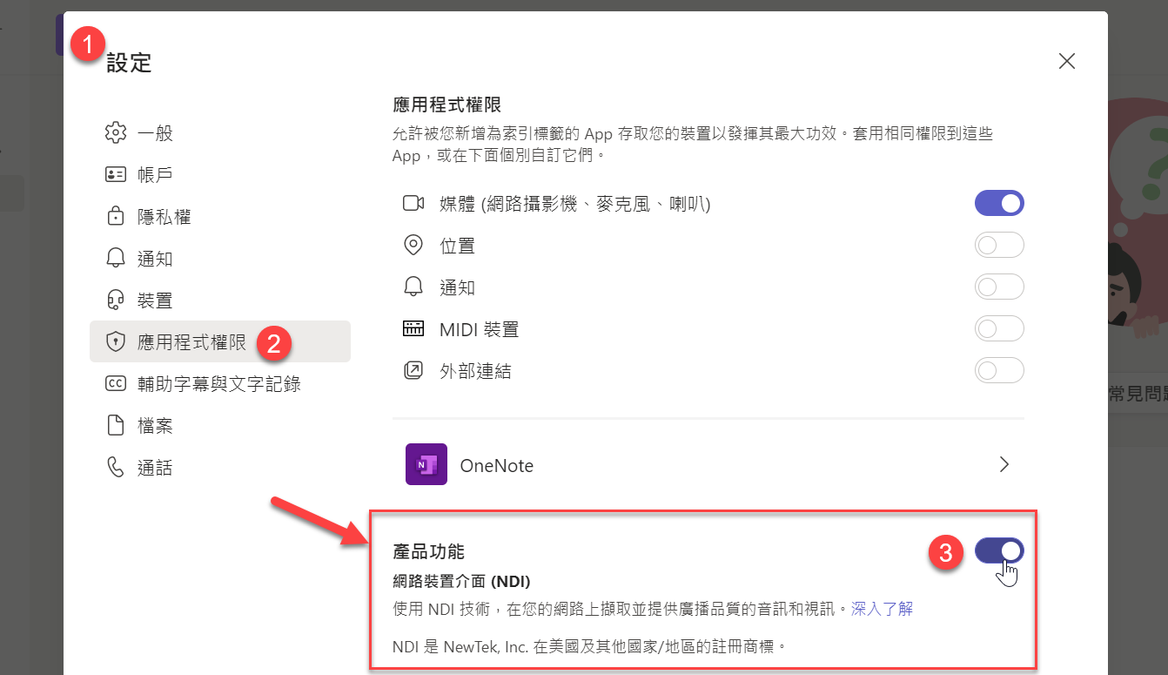This screenshot has width=1168, height=675.
Task: Click the 產品功能 heading
Action: point(429,551)
